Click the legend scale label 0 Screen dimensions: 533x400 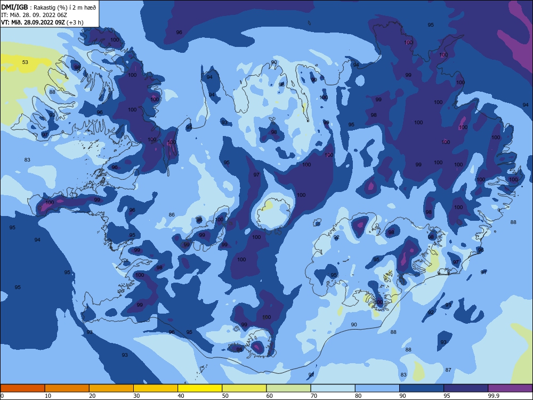2,396
